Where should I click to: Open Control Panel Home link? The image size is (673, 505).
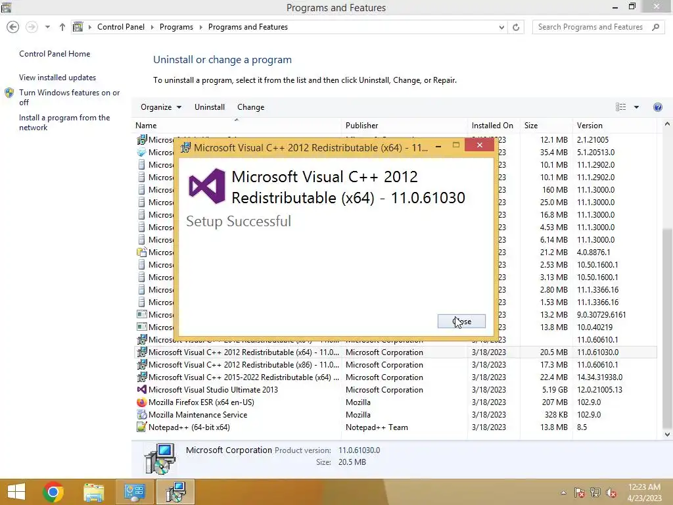click(55, 54)
